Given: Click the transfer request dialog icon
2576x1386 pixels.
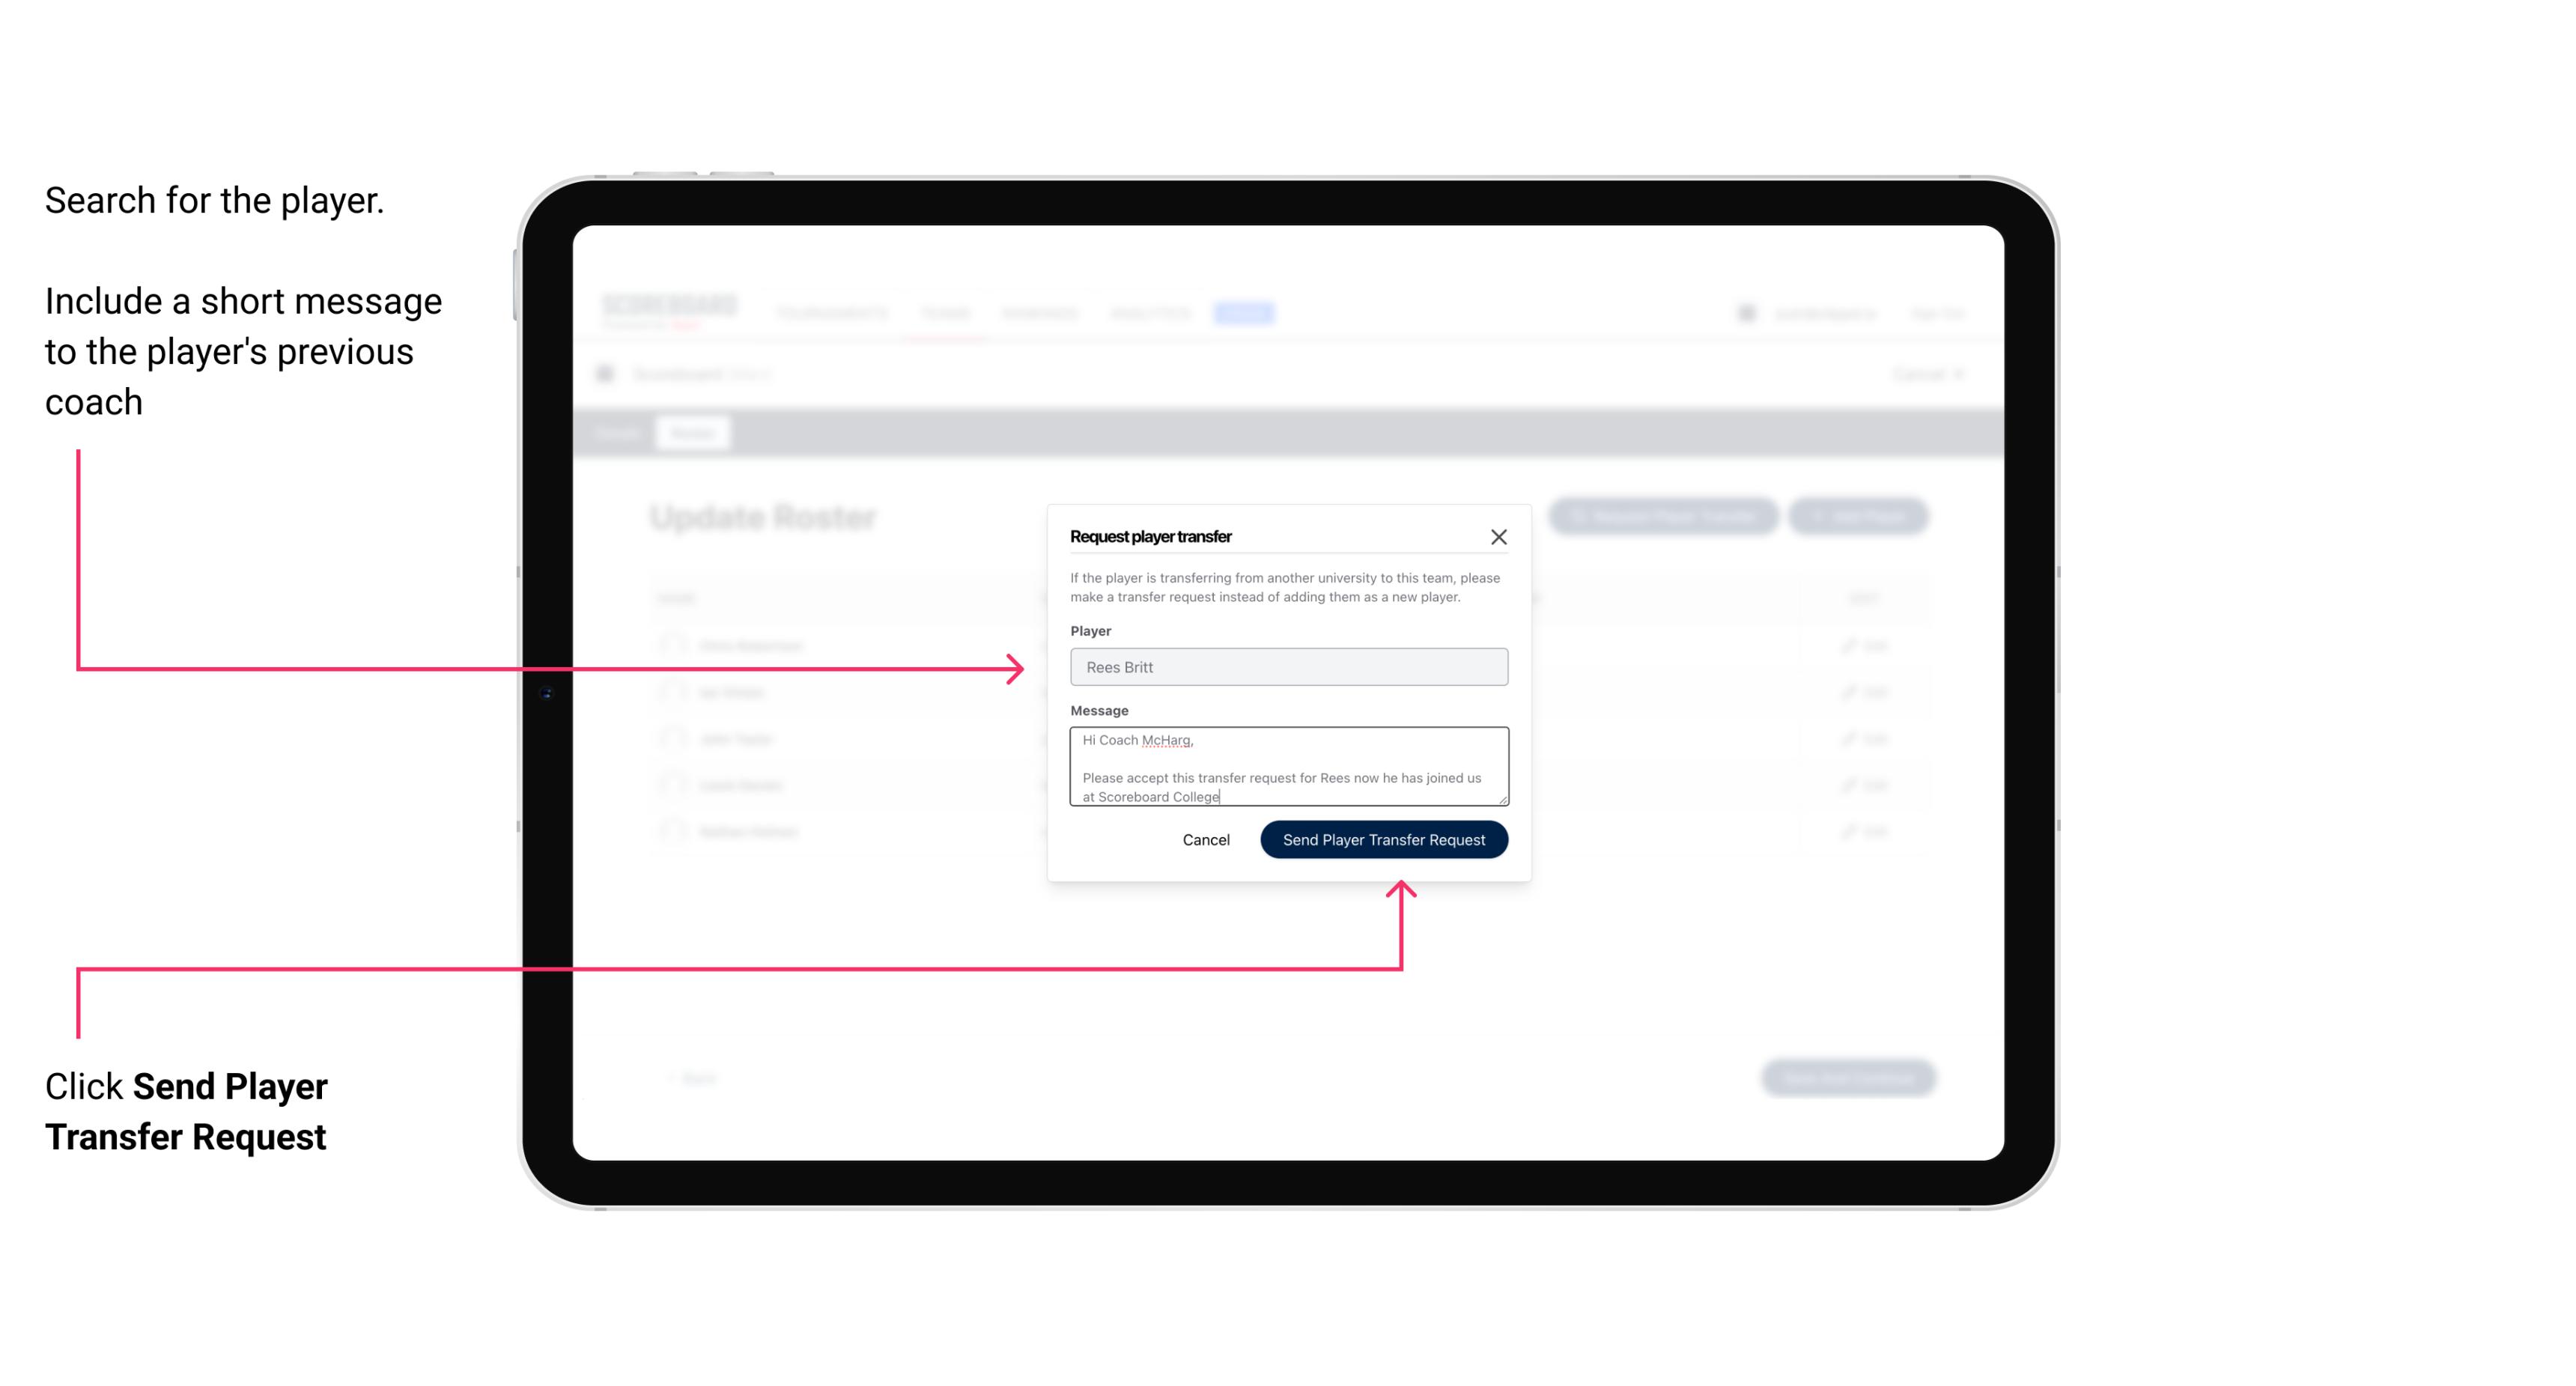Looking at the screenshot, I should point(1501,538).
